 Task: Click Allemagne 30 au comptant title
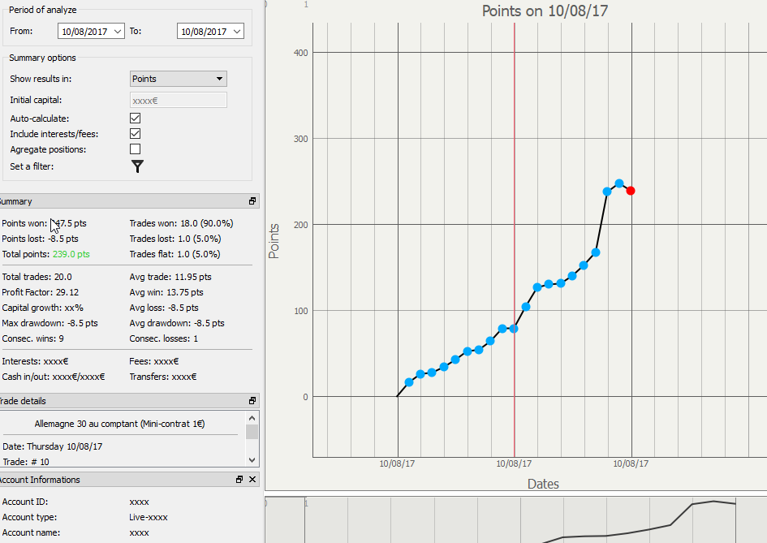pos(119,424)
